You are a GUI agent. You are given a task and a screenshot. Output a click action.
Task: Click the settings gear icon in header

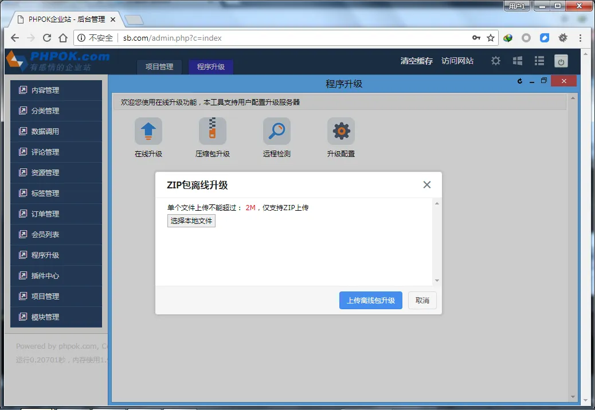tap(496, 61)
